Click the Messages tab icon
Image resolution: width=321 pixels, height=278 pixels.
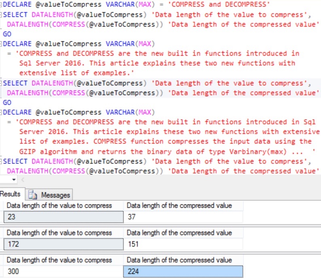pos(33,195)
